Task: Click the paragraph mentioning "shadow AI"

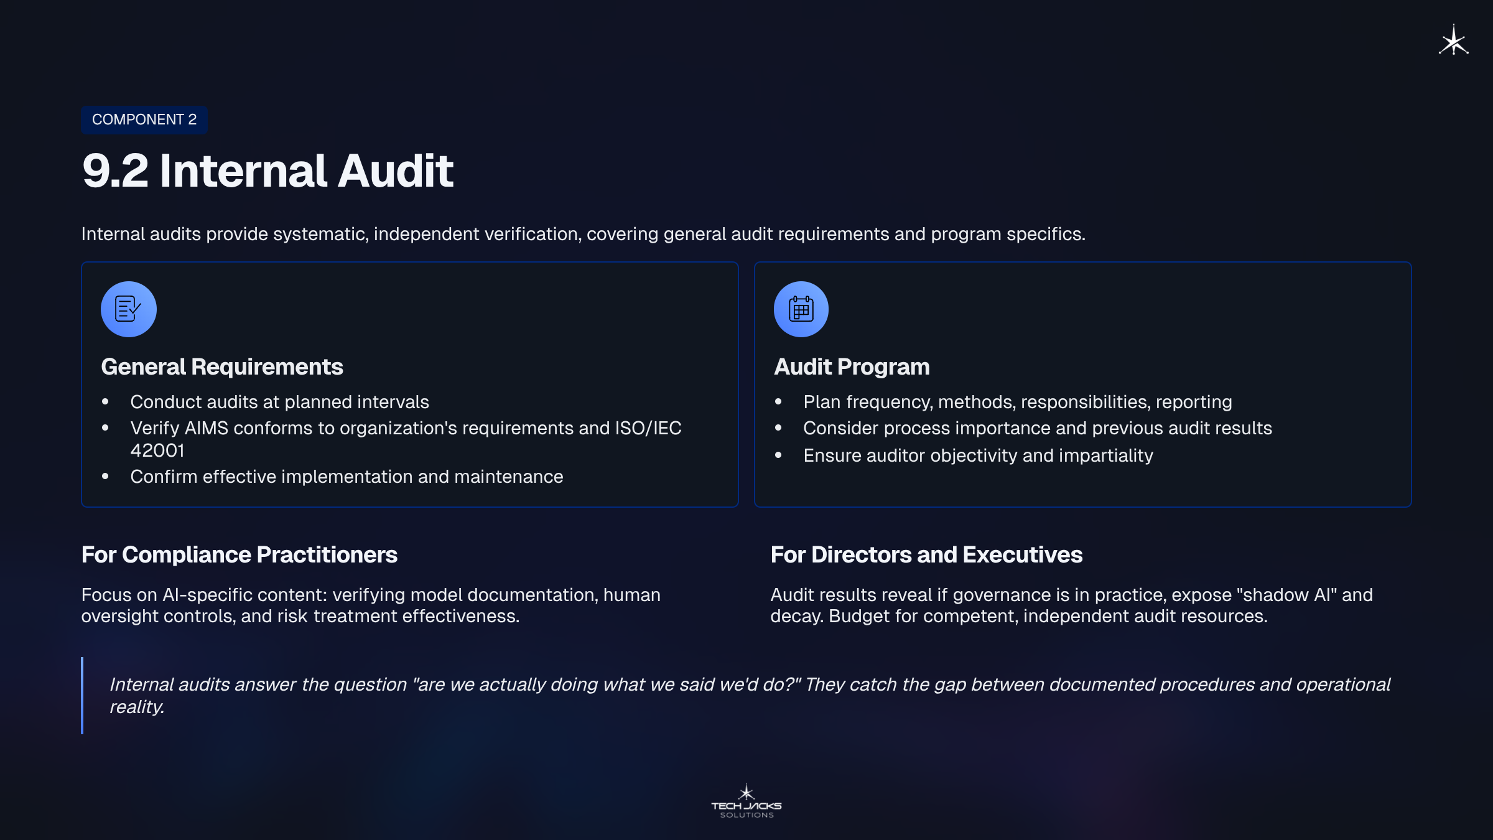Action: coord(1071,605)
